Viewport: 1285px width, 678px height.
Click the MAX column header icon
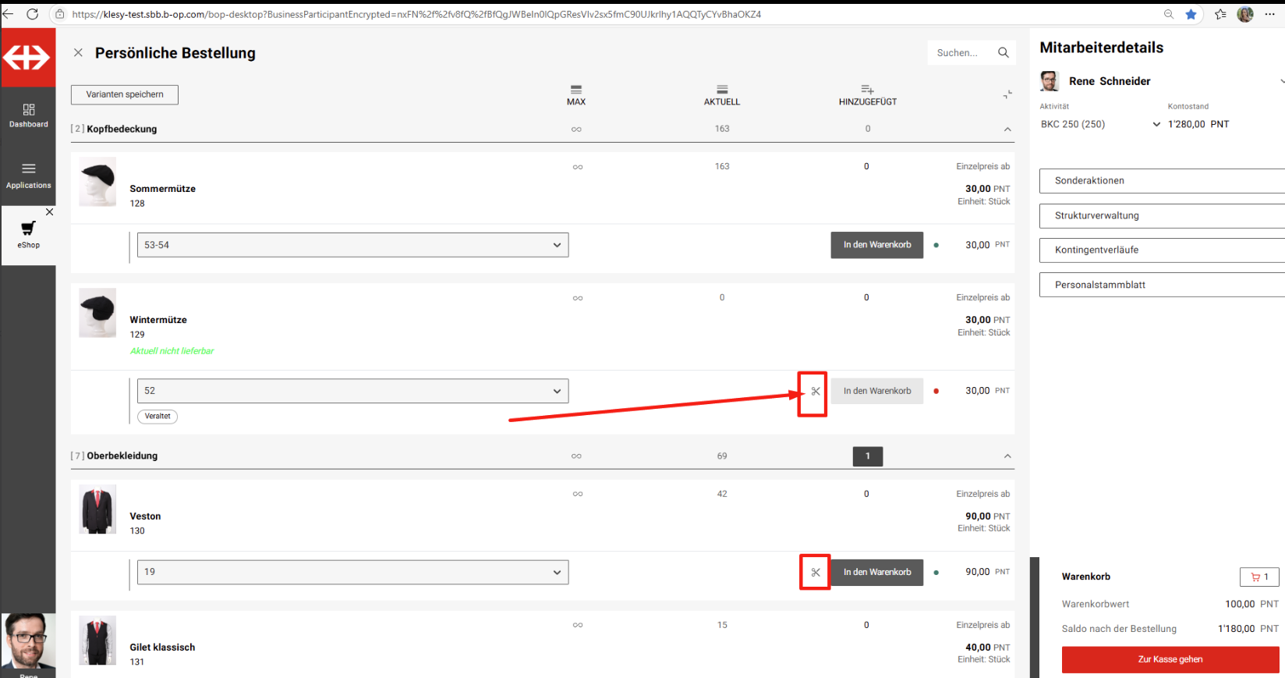576,90
